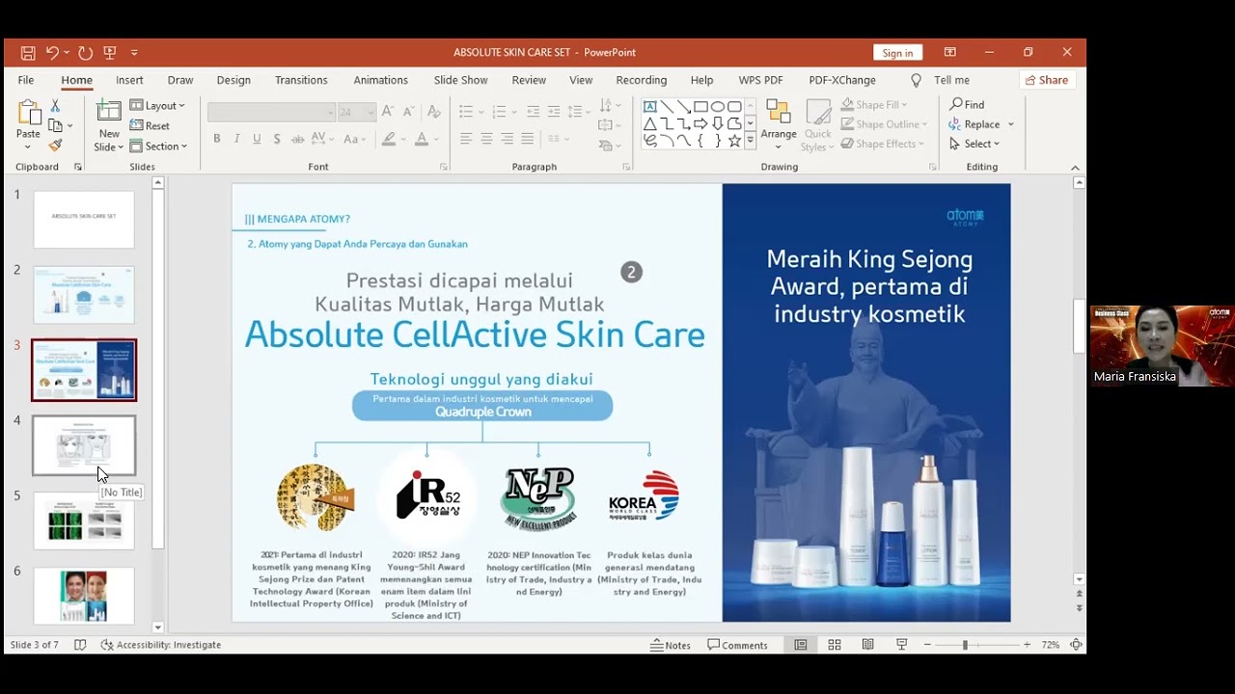Click the Sign in button
The width and height of the screenshot is (1235, 694).
[x=897, y=53]
